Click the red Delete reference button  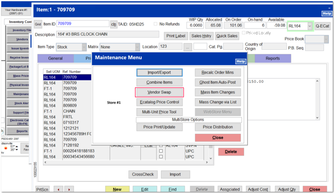click(x=231, y=152)
